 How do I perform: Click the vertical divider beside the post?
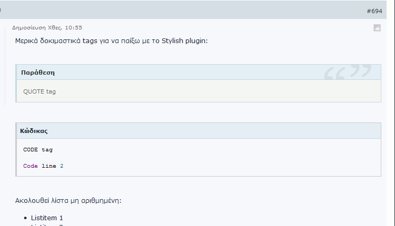coord(5,65)
